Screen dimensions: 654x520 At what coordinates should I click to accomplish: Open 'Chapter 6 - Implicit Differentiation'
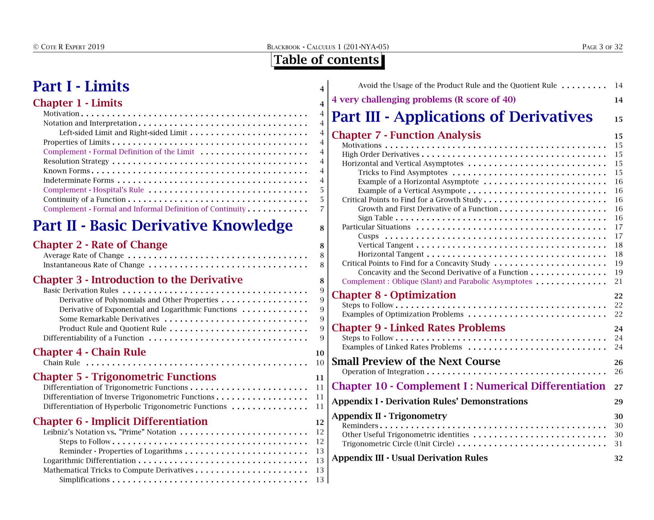click(120, 421)
